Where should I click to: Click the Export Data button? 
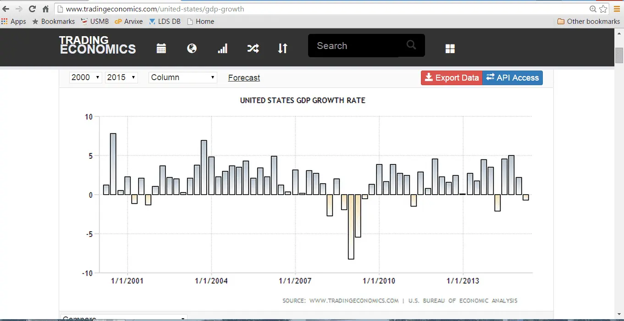pyautogui.click(x=452, y=78)
